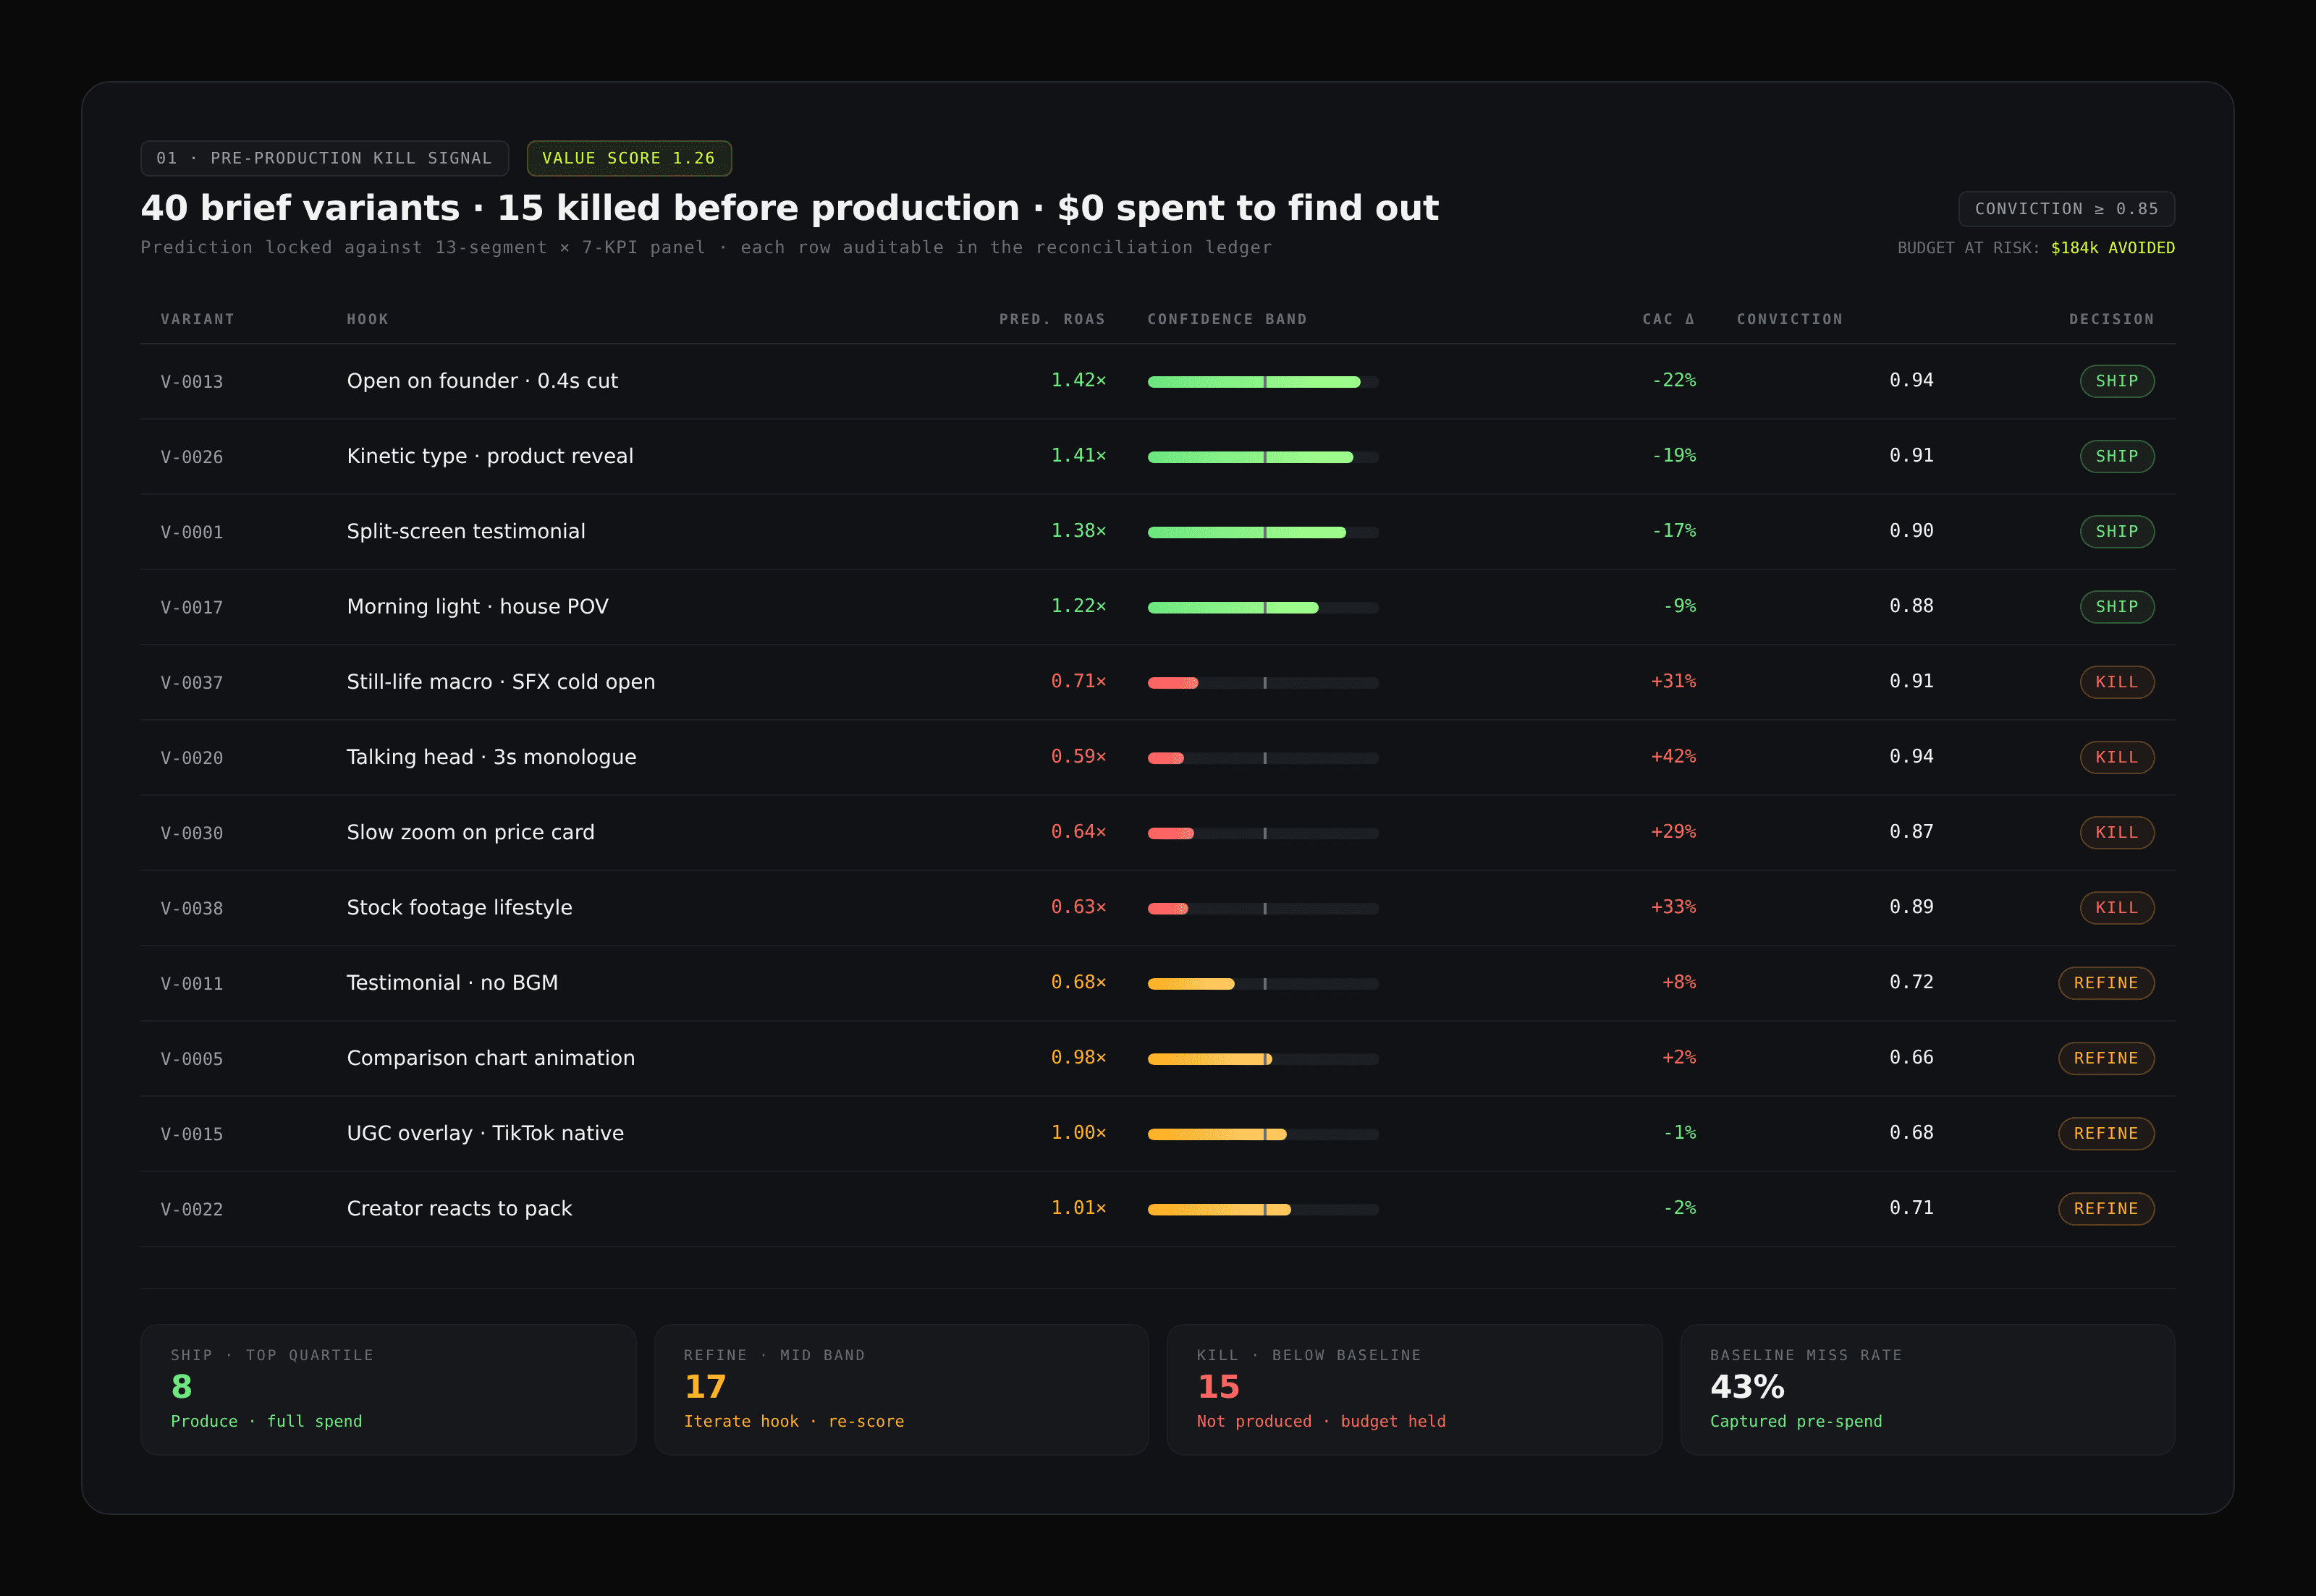The image size is (2316, 1596).
Task: Sort by CAC Δ column header
Action: pos(1668,319)
